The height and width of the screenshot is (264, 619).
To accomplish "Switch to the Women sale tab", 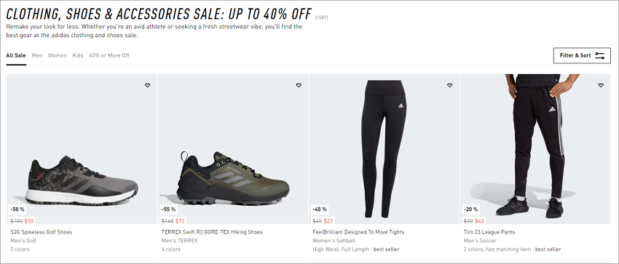I will 58,55.
